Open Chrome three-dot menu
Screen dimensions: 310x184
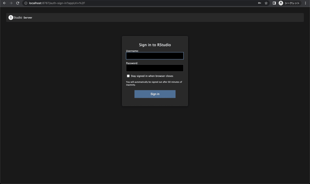point(306,3)
